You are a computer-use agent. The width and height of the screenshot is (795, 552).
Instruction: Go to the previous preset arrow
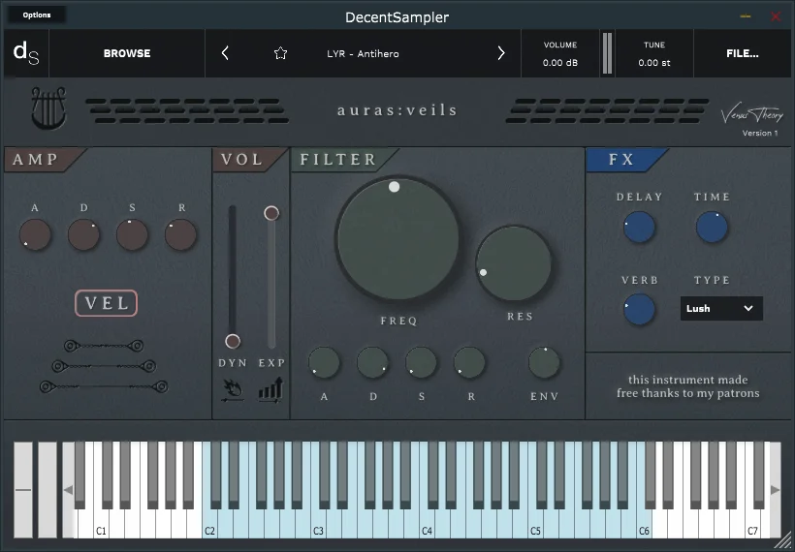click(x=225, y=53)
